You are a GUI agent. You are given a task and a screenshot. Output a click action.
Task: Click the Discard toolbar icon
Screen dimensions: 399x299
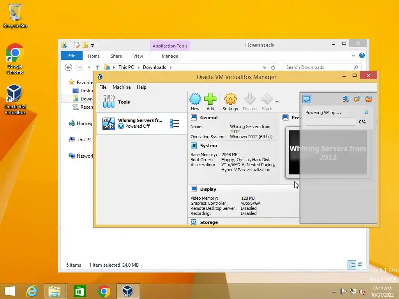[x=250, y=102]
